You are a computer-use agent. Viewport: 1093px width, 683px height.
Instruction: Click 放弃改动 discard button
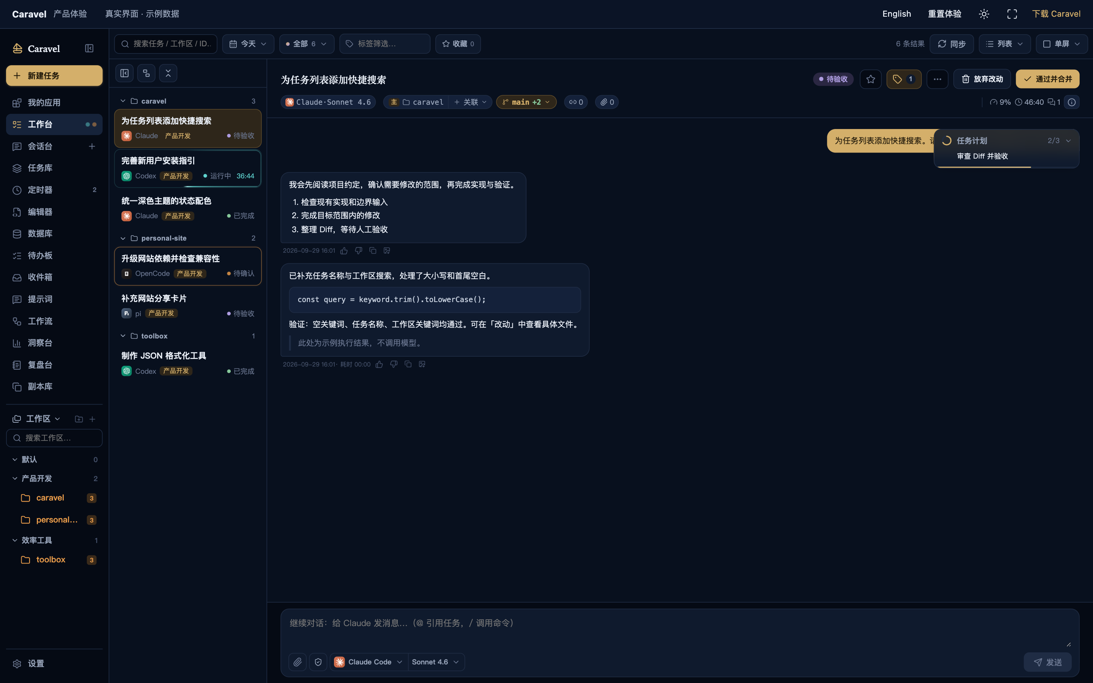point(982,79)
